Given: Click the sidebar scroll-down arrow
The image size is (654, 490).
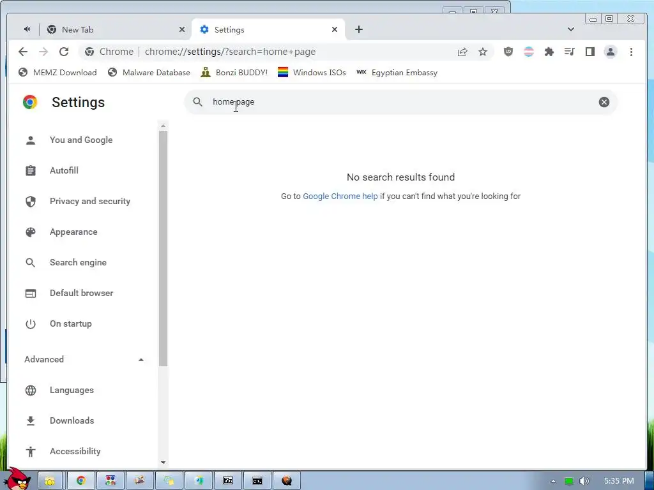Looking at the screenshot, I should [x=163, y=462].
